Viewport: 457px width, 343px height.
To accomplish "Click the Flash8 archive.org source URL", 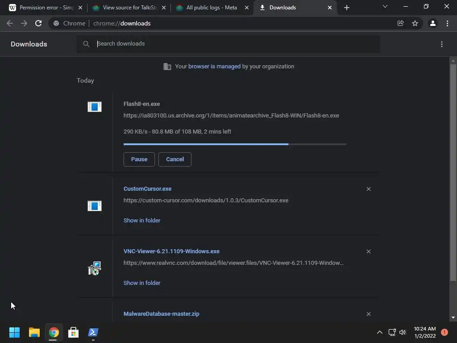I will pyautogui.click(x=231, y=116).
